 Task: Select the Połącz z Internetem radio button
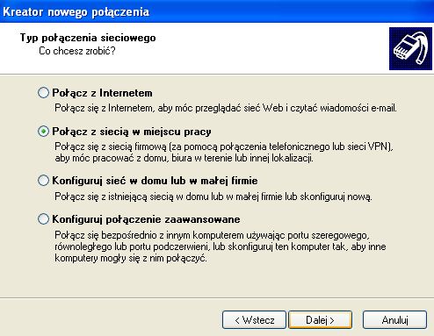point(43,93)
